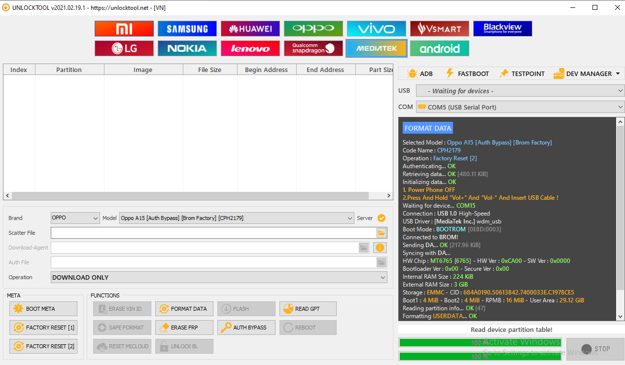Click the orange Download-Agent info icon

tap(380, 248)
